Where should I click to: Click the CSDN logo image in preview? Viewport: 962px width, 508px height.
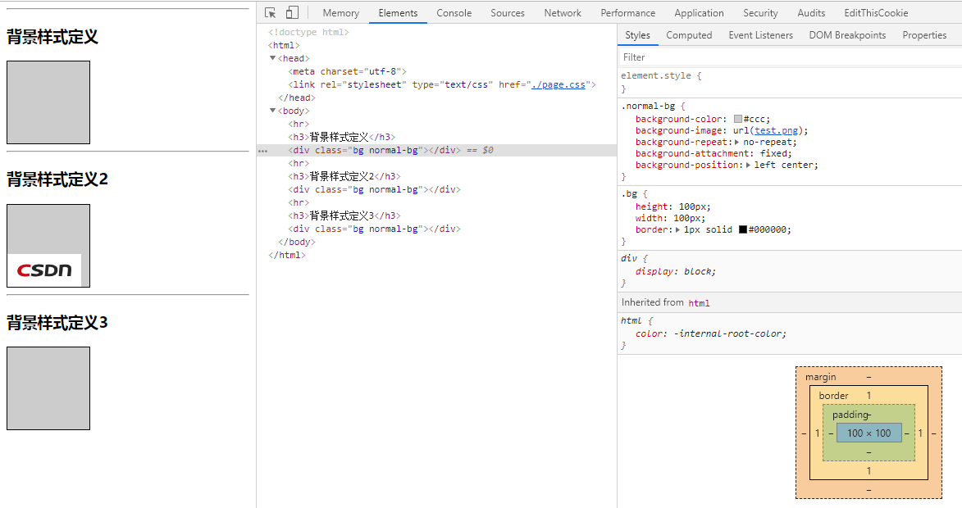point(45,270)
